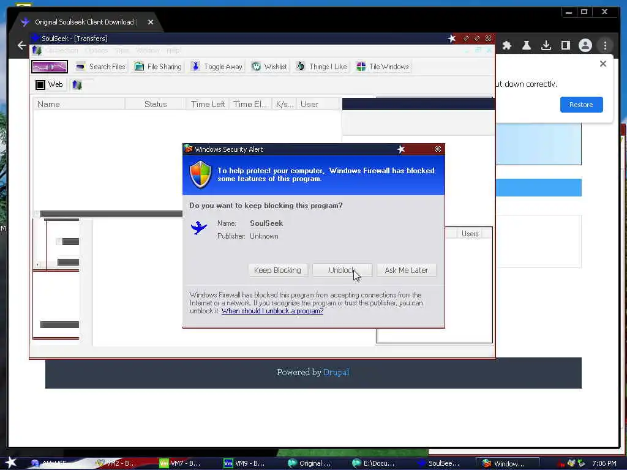Click the blue SoulSeek bird icon in the alert
627x470 pixels.
(x=199, y=228)
